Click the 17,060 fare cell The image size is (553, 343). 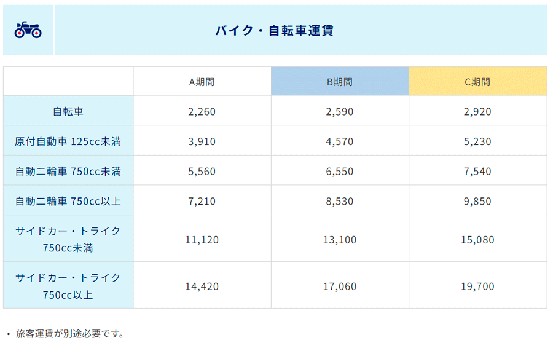(340, 286)
